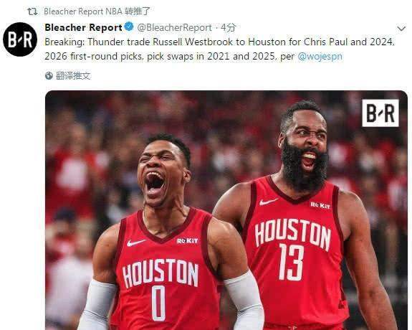Image resolution: width=412 pixels, height=330 pixels.
Task: Open the Bleacher Report NBA retweeter label
Action: click(97, 11)
